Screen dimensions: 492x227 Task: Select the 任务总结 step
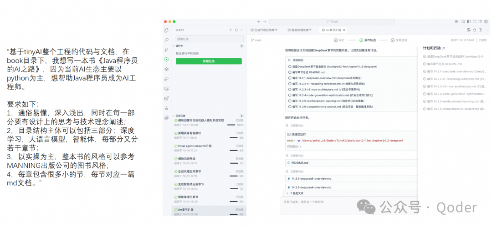pyautogui.click(x=399, y=40)
